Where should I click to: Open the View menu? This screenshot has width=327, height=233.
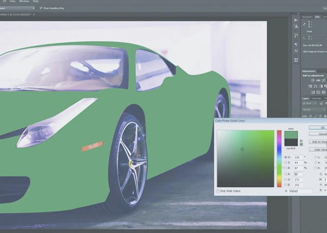12,1
